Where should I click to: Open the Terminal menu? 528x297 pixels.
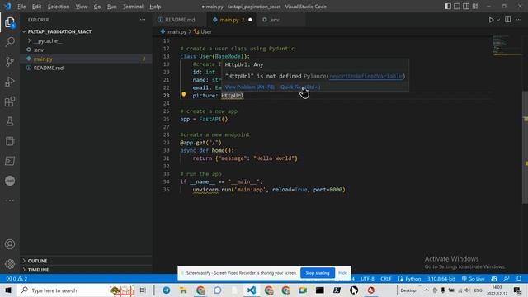click(x=133, y=7)
